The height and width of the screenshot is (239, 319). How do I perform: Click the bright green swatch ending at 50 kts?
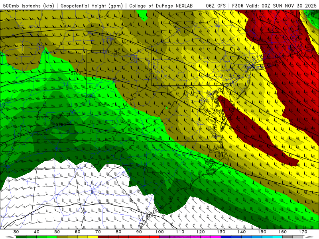(x=52, y=237)
